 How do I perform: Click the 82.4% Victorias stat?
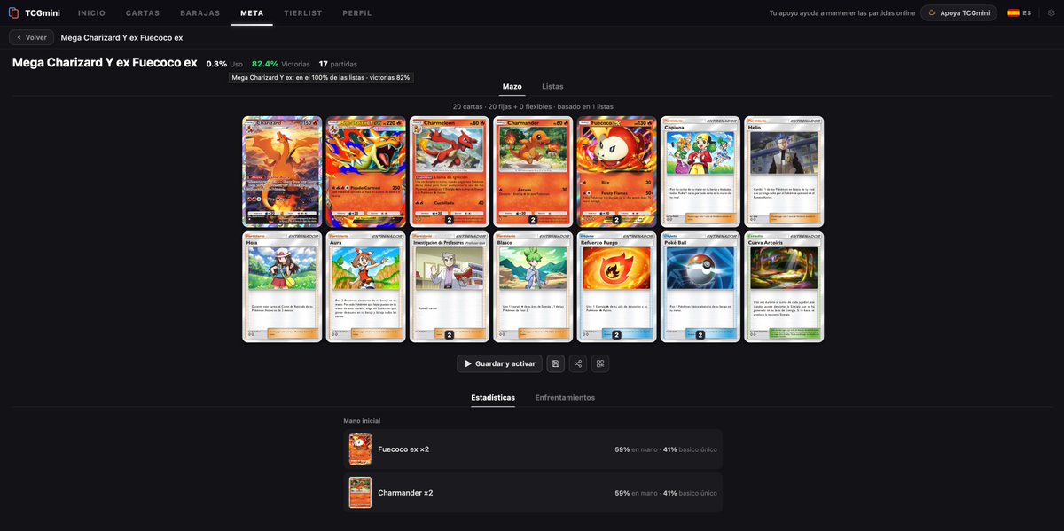tap(281, 64)
